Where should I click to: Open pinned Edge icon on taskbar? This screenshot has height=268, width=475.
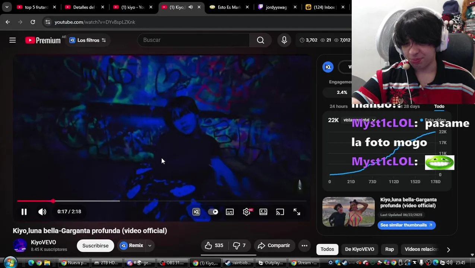click(x=31, y=263)
